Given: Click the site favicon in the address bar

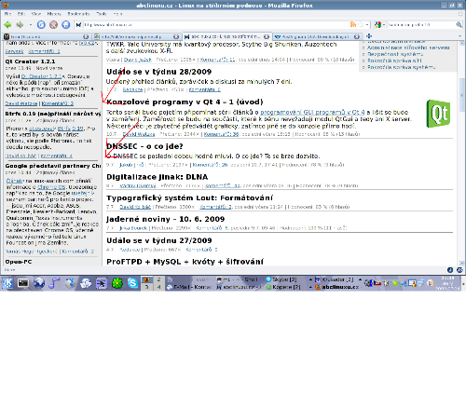Looking at the screenshot, I should point(79,25).
